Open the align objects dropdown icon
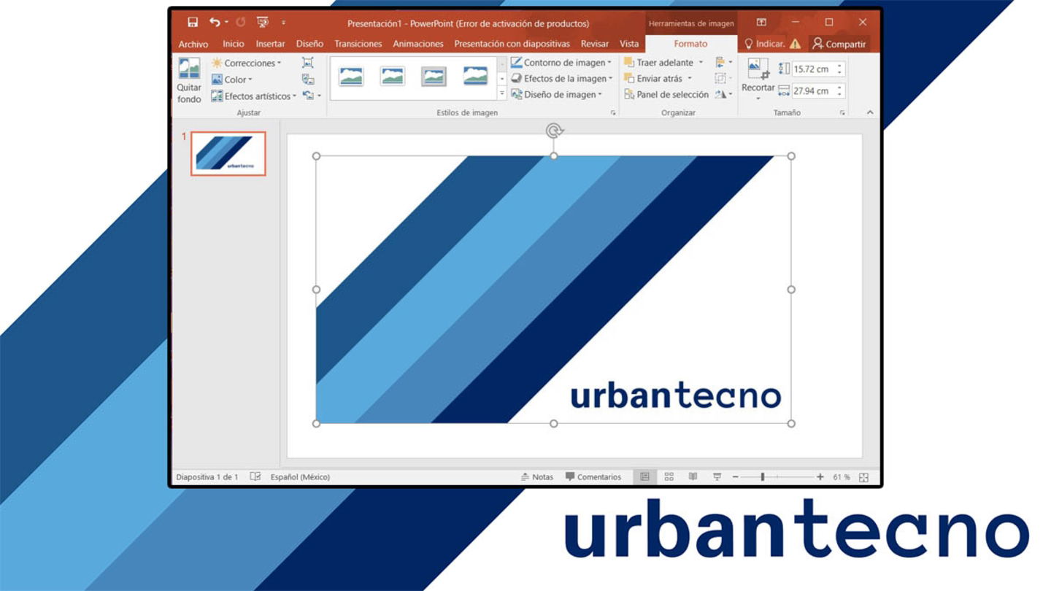The height and width of the screenshot is (591, 1051). coord(724,63)
